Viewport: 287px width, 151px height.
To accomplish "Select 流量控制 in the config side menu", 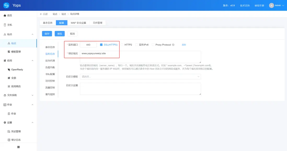I will click(x=50, y=88).
